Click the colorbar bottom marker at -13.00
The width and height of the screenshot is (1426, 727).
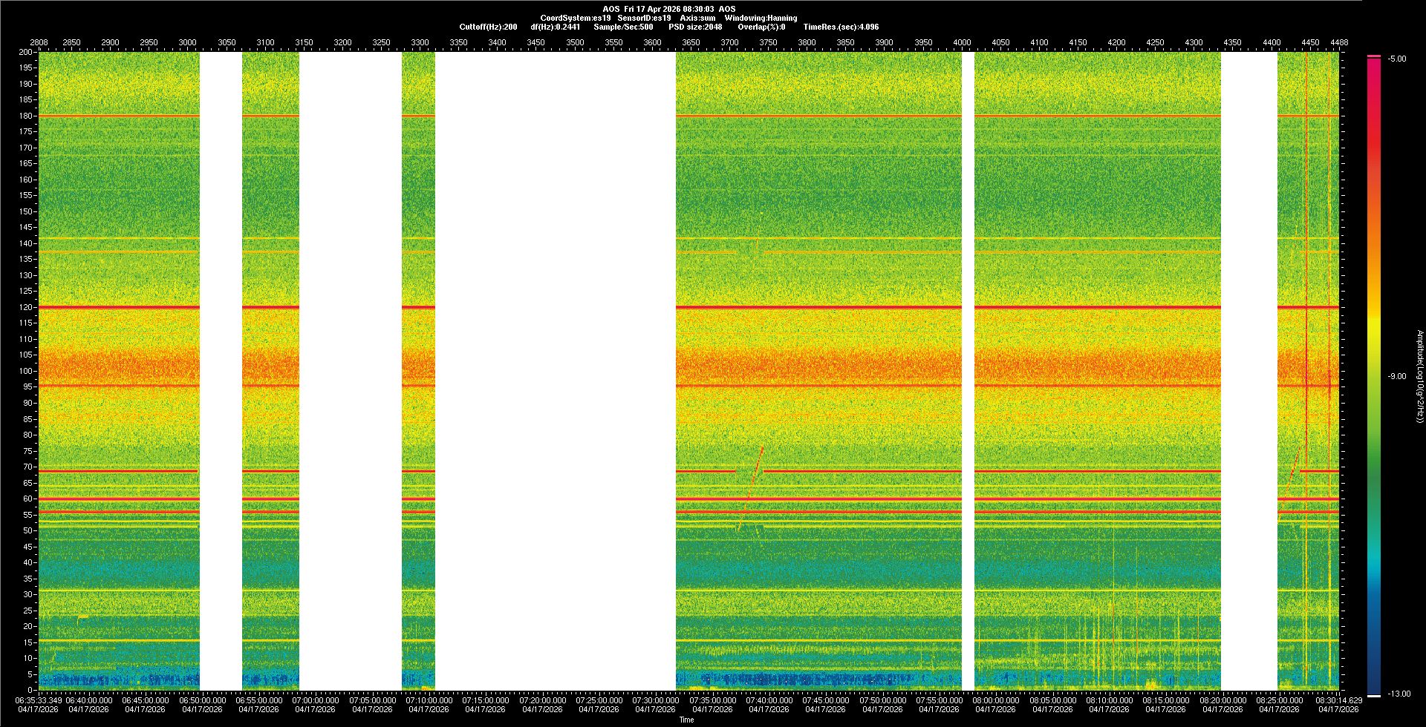click(x=1374, y=695)
